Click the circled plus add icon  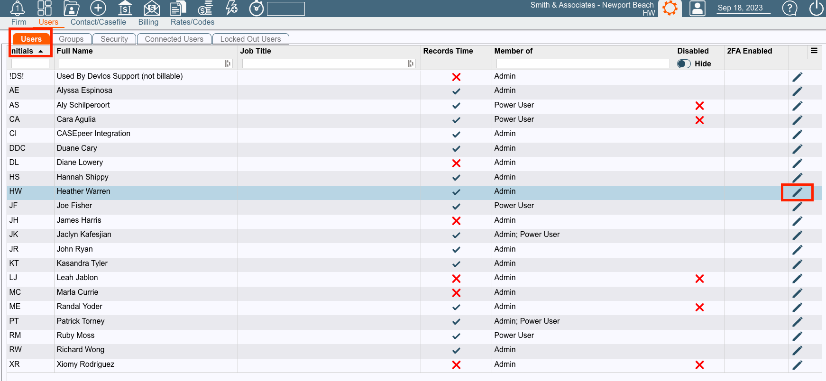point(98,8)
